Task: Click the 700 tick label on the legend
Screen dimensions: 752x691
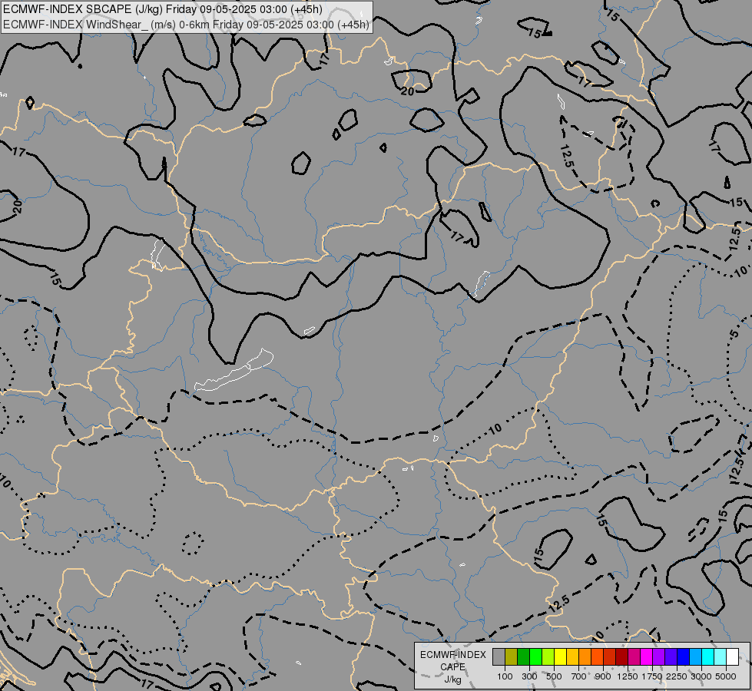Action: pyautogui.click(x=579, y=676)
